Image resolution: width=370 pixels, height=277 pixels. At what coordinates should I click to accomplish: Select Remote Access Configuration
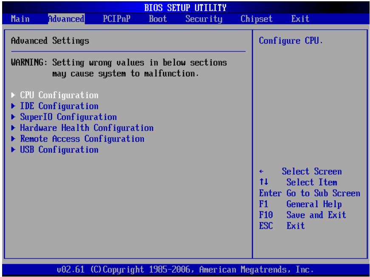82,139
